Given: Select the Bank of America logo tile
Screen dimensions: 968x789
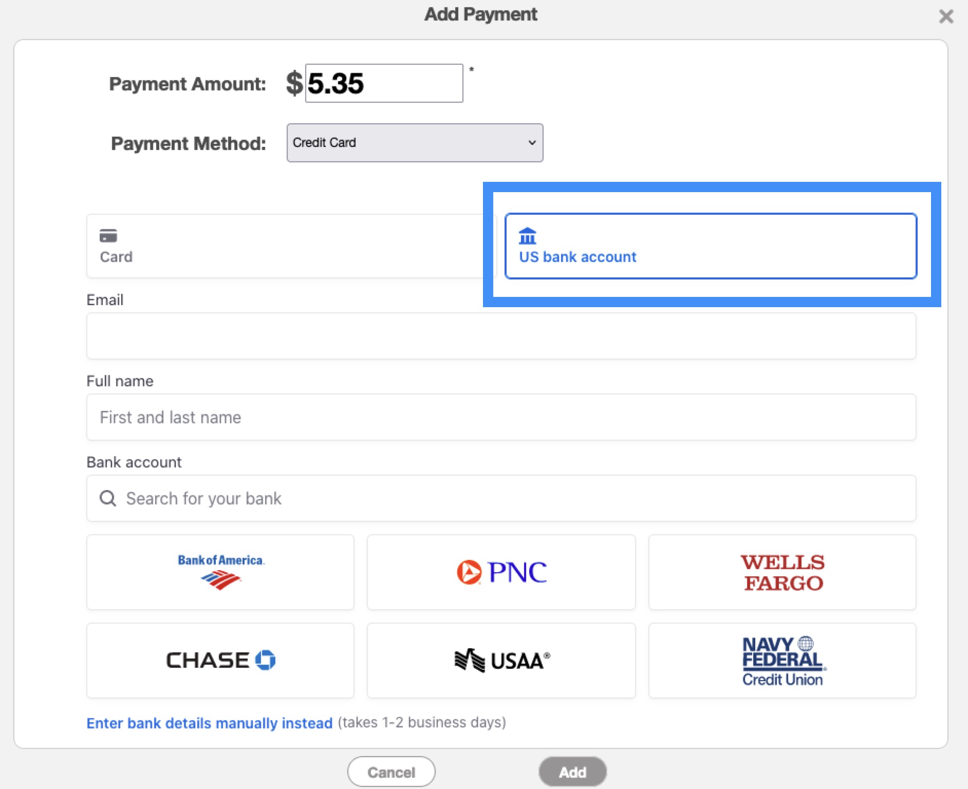Looking at the screenshot, I should coord(220,572).
